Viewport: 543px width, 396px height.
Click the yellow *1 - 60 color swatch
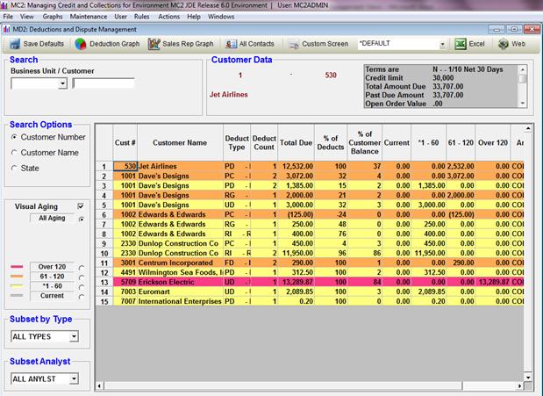17,286
